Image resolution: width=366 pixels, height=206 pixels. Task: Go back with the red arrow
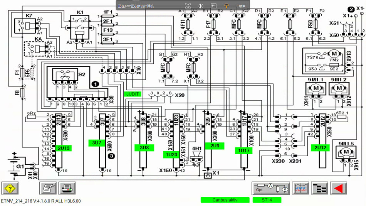point(338,188)
